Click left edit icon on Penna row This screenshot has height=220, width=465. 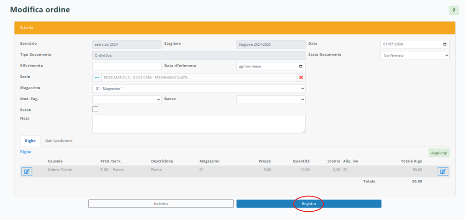click(x=27, y=171)
